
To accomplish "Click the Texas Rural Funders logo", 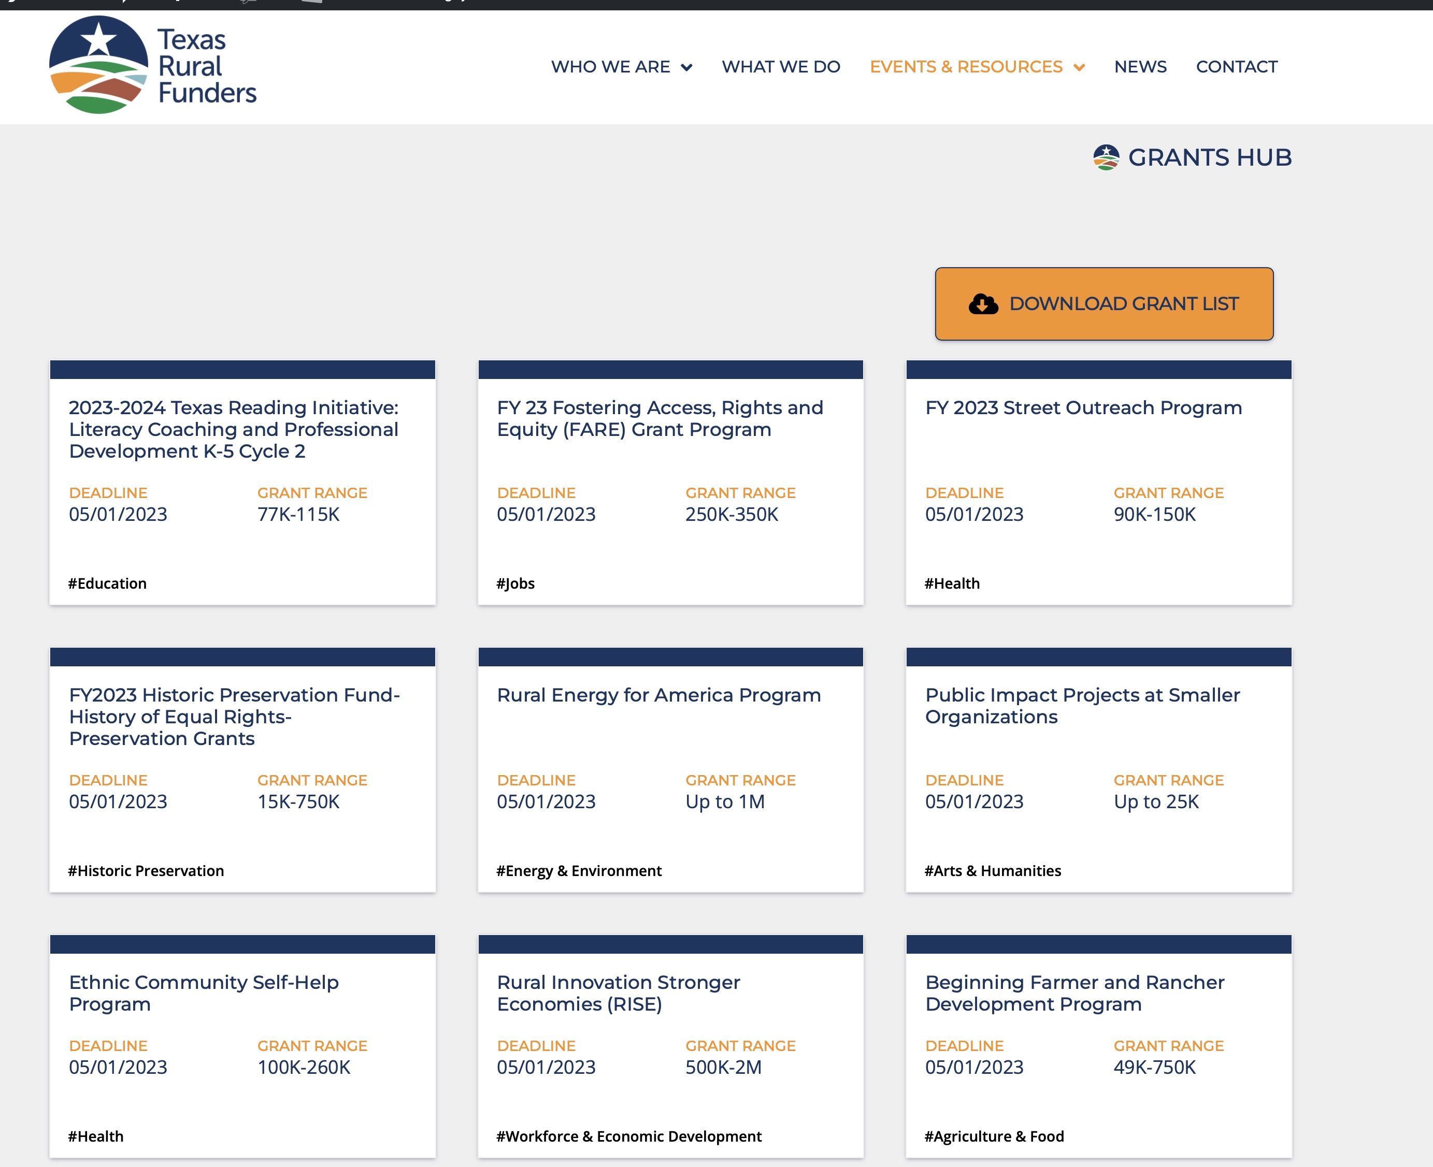I will [x=153, y=66].
